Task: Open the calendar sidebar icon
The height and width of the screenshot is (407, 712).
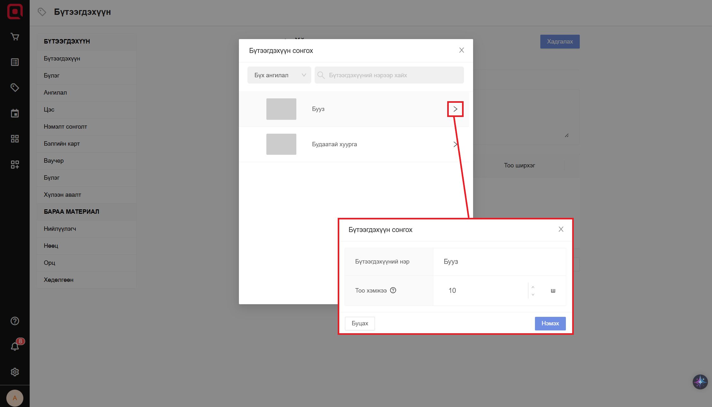Action: 15,113
